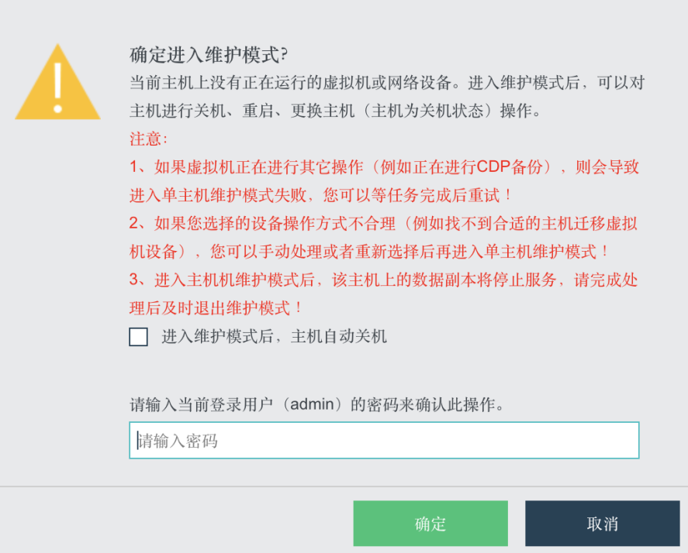The height and width of the screenshot is (553, 688).
Task: Toggle the host automatic shutdown checkbox
Action: point(137,337)
